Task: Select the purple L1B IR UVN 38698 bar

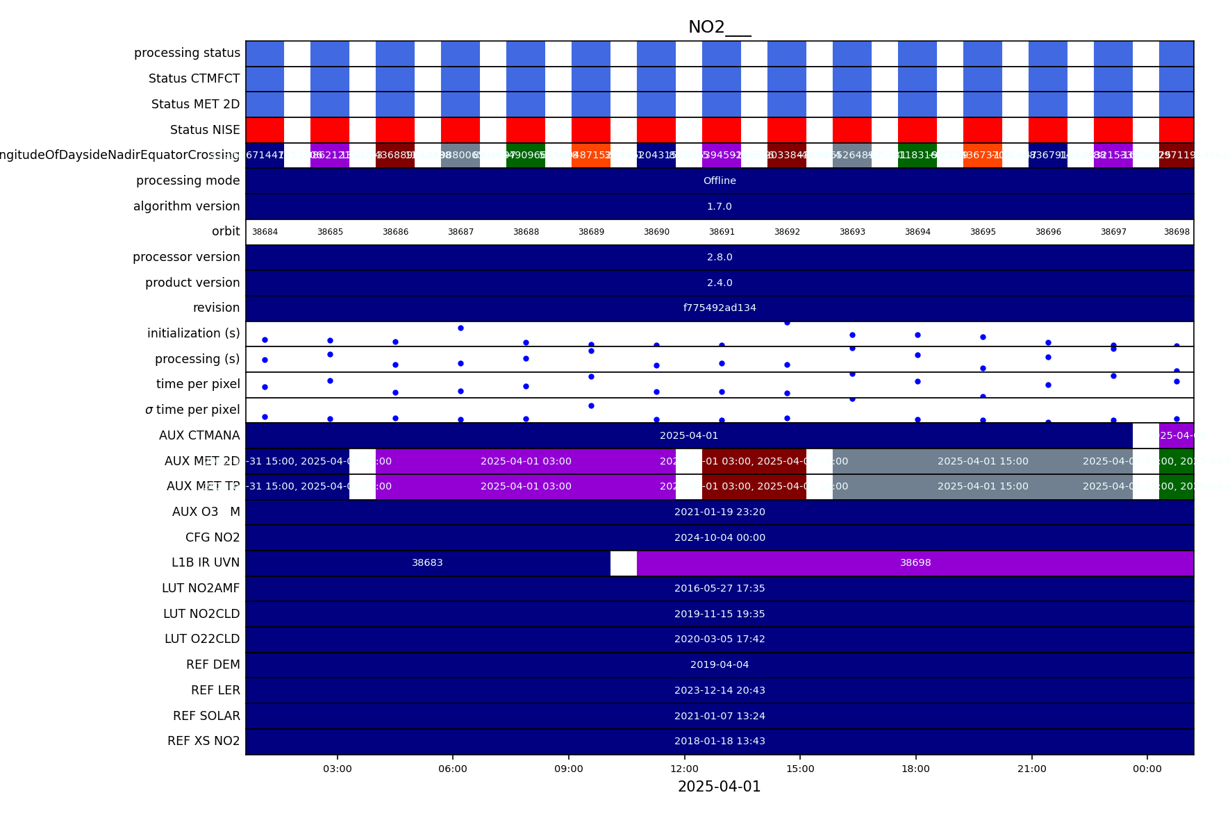Action: pos(915,563)
